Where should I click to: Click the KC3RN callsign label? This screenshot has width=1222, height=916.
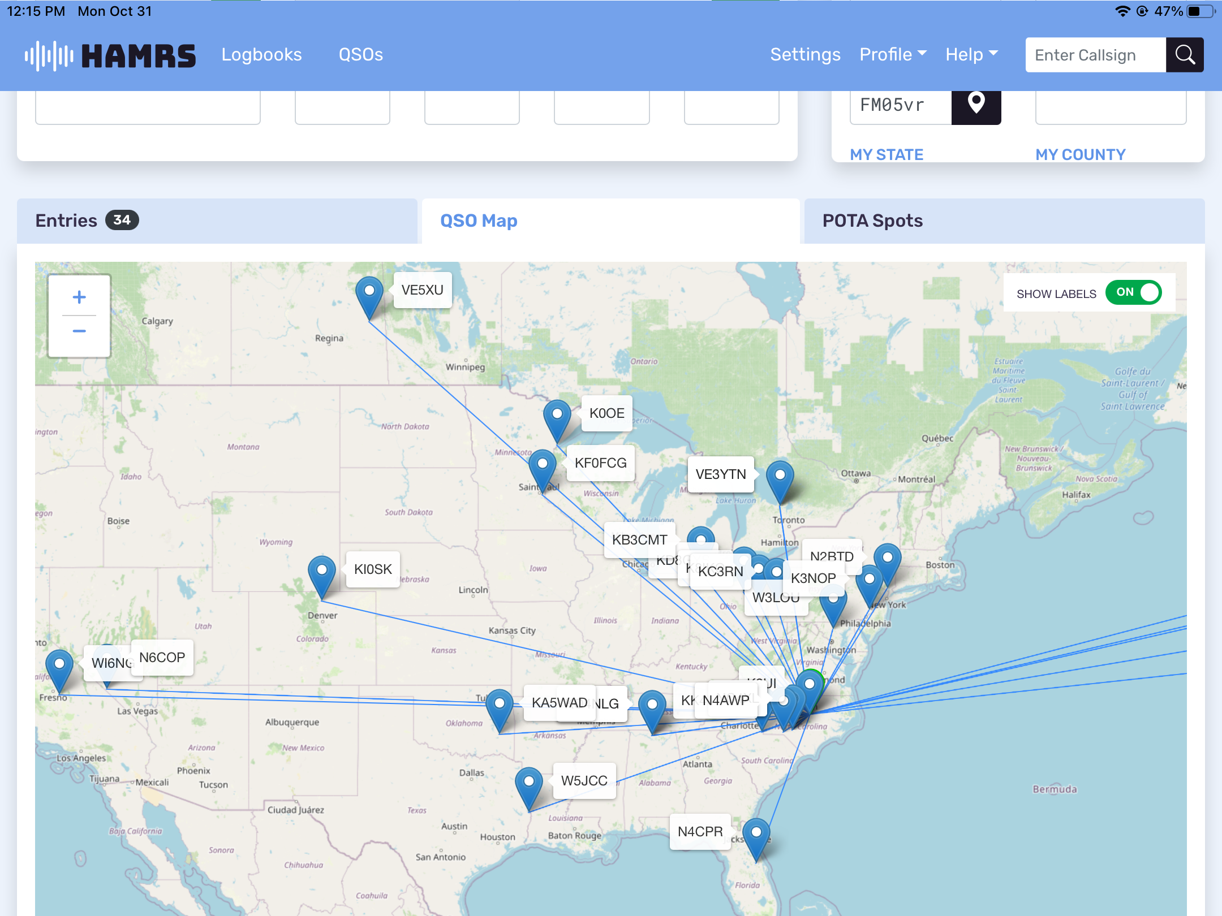coord(721,572)
